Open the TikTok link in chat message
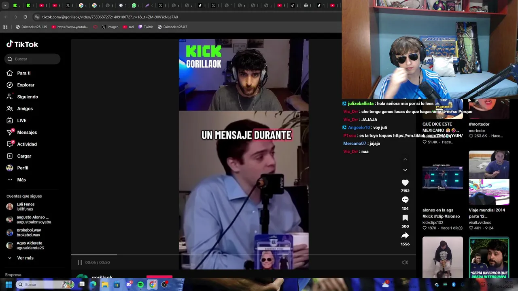 coord(428,136)
